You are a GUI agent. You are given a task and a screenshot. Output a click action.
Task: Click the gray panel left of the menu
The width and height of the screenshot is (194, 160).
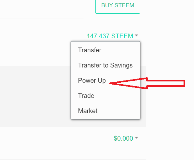tap(35, 95)
